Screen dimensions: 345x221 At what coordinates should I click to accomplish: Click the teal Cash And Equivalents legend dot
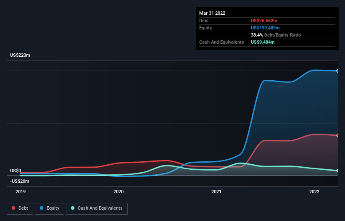(x=73, y=208)
